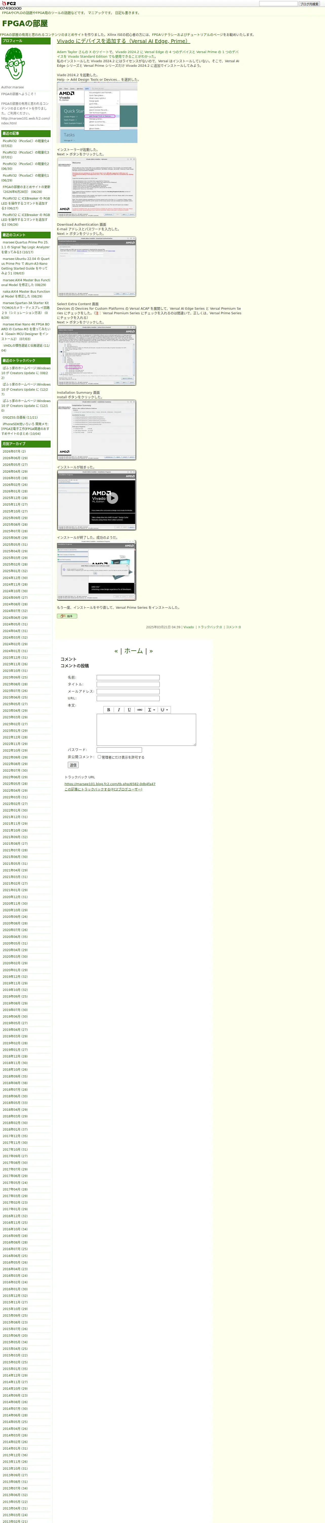The image size is (325, 1523).
Task: Click この記事にトラックバックする link
Action: point(103,789)
